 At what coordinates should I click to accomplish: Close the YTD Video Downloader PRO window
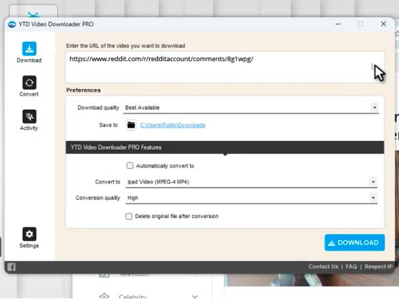coord(384,24)
